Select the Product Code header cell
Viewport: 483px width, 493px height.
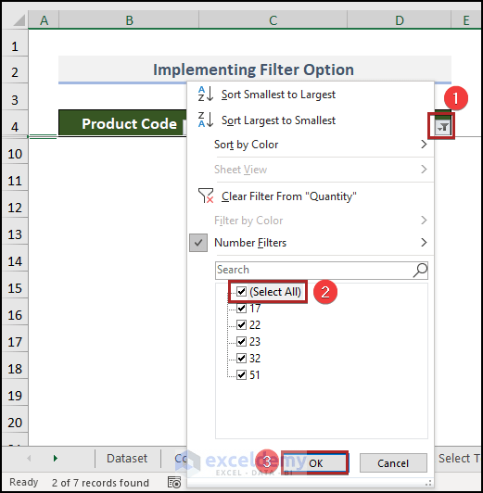[x=122, y=123]
